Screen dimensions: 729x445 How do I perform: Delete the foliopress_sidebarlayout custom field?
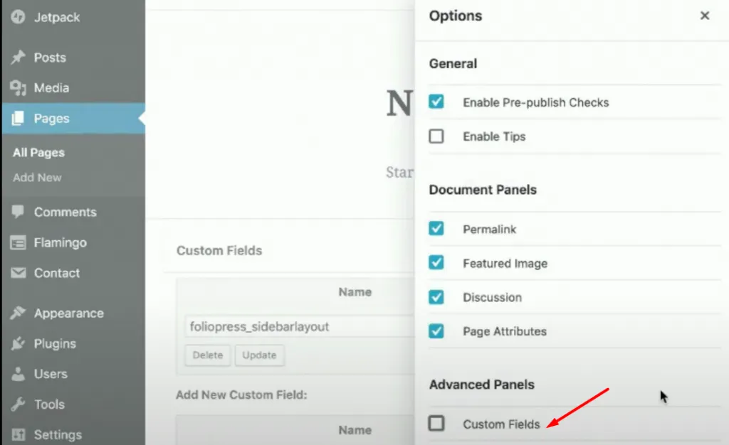point(208,355)
